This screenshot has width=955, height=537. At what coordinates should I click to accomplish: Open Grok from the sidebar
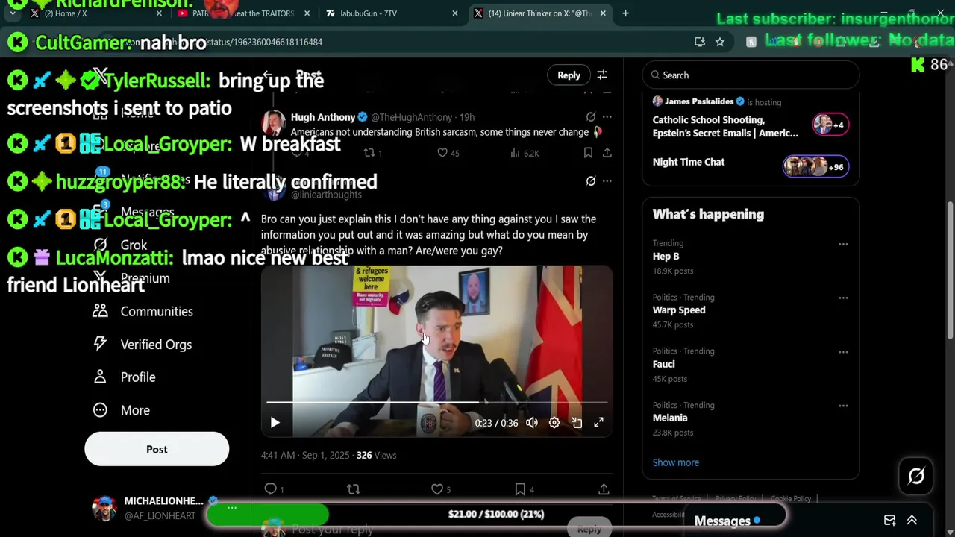120,245
